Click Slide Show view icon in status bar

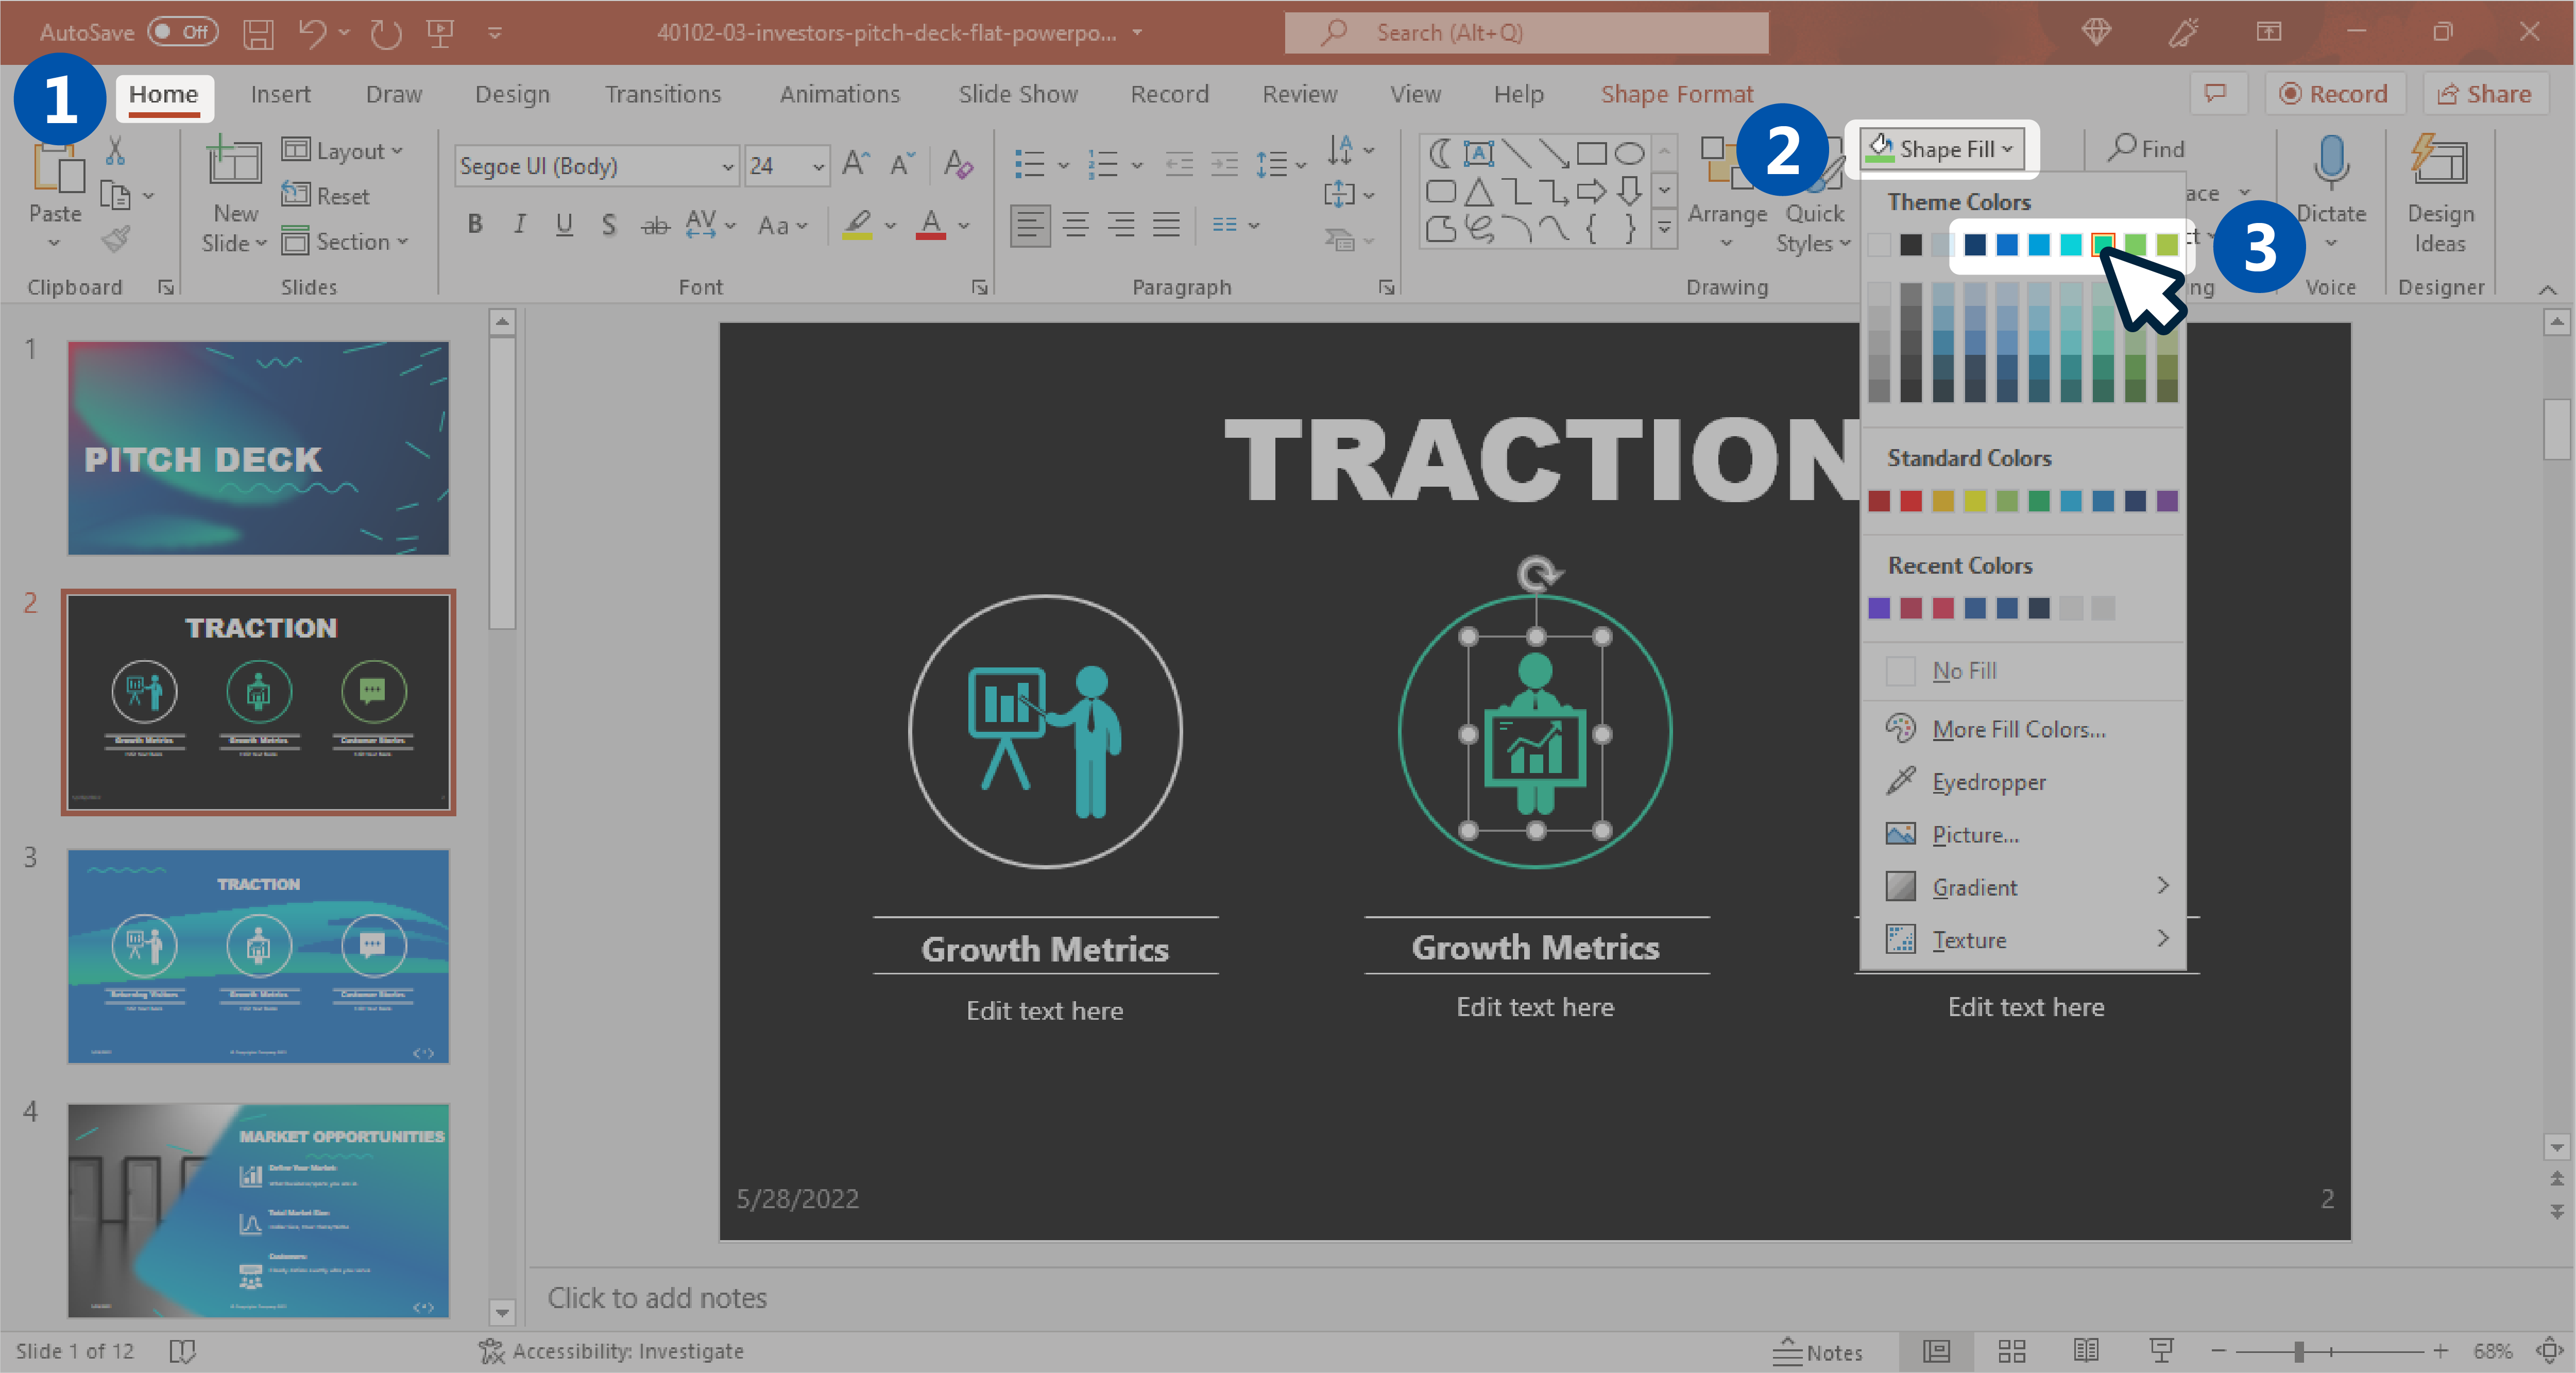[x=2161, y=1351]
